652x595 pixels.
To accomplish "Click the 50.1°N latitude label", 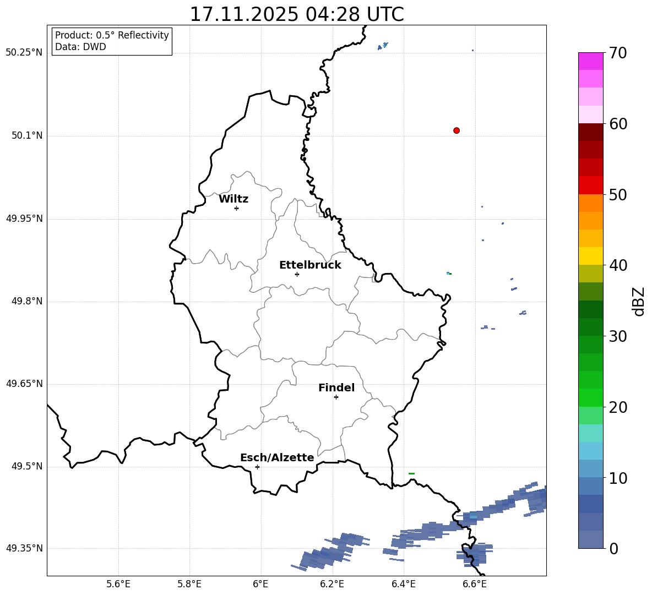I will 27,135.
